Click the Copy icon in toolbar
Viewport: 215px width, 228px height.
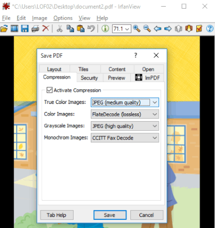70,28
